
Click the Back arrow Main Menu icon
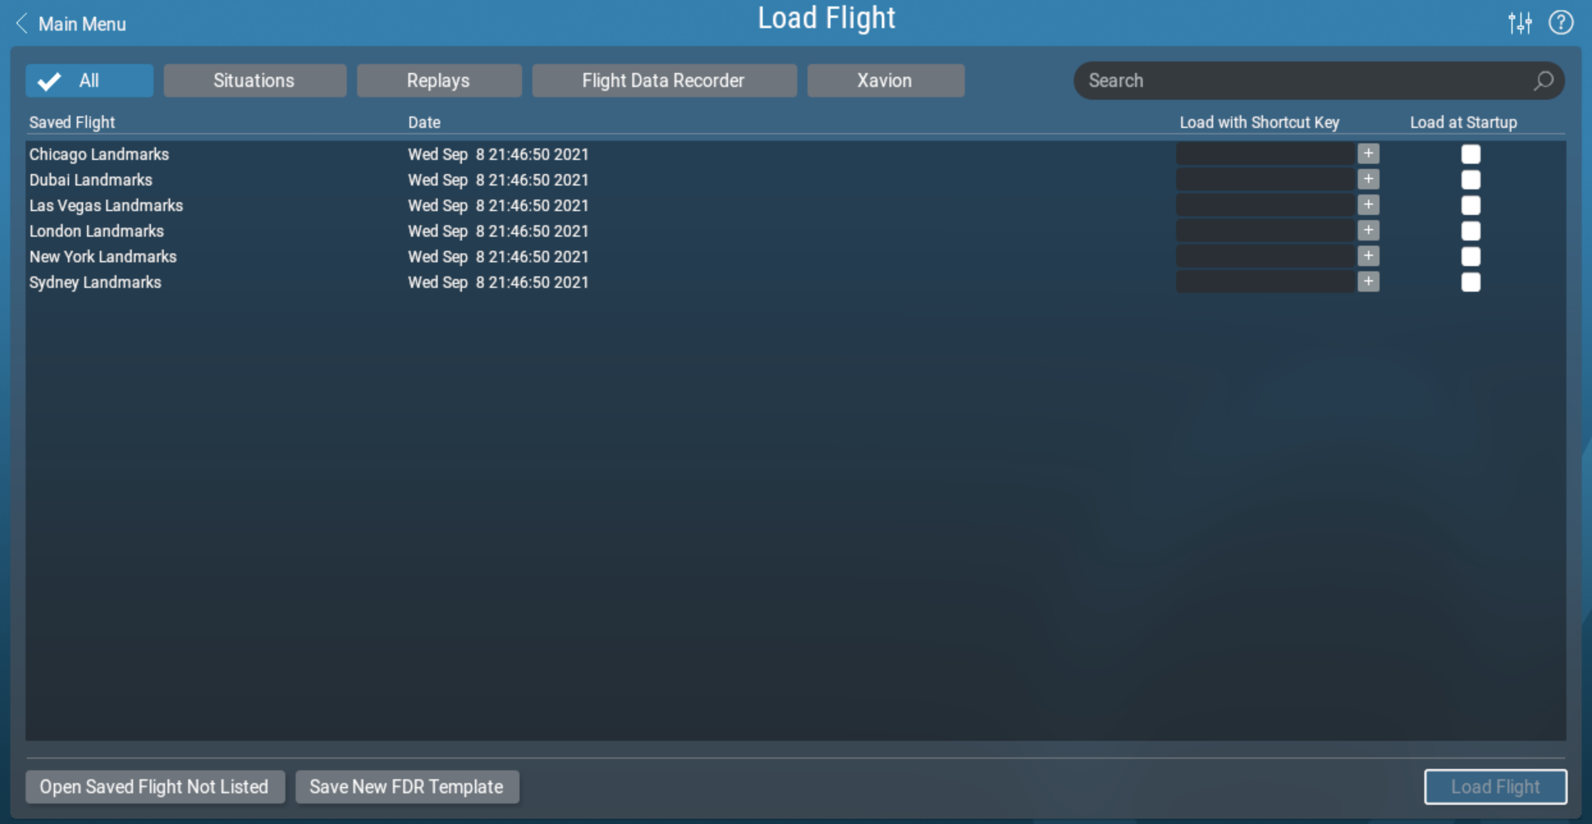pos(20,23)
